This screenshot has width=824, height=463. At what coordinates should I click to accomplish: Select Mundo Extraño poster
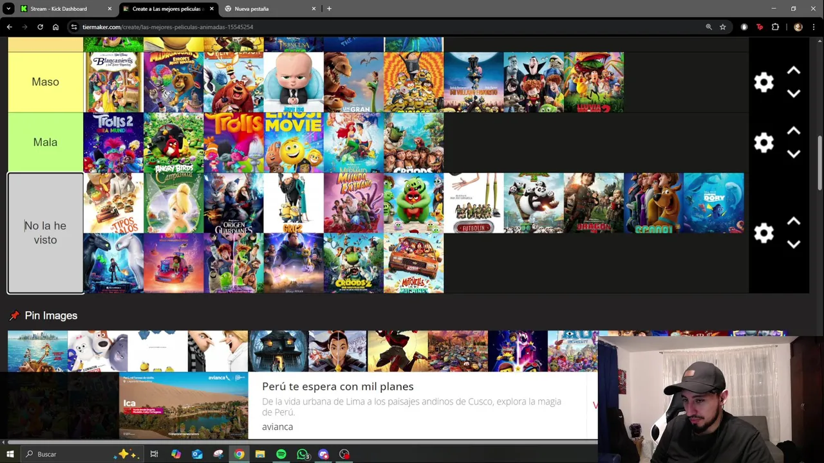(x=353, y=203)
